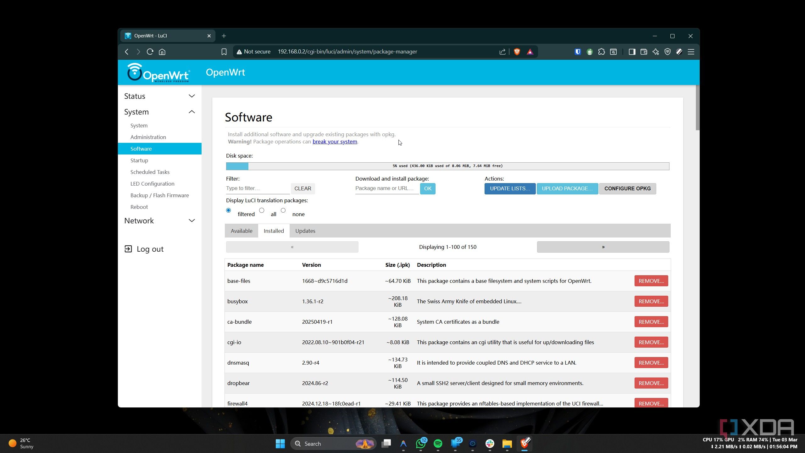
Task: Open the browser hamburger menu
Action: [x=691, y=52]
